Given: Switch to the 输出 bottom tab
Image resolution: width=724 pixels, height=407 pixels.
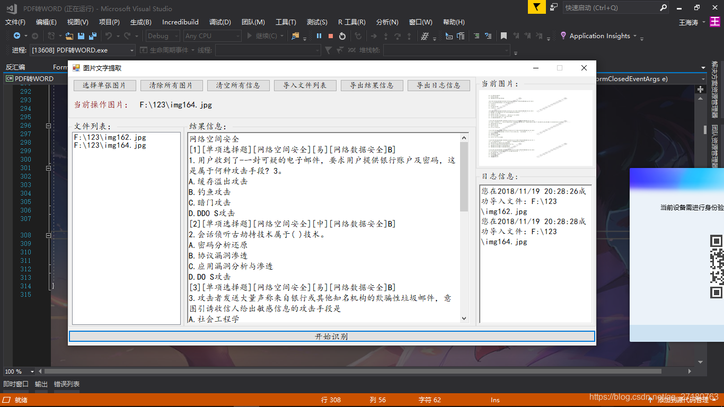Looking at the screenshot, I should [41, 384].
